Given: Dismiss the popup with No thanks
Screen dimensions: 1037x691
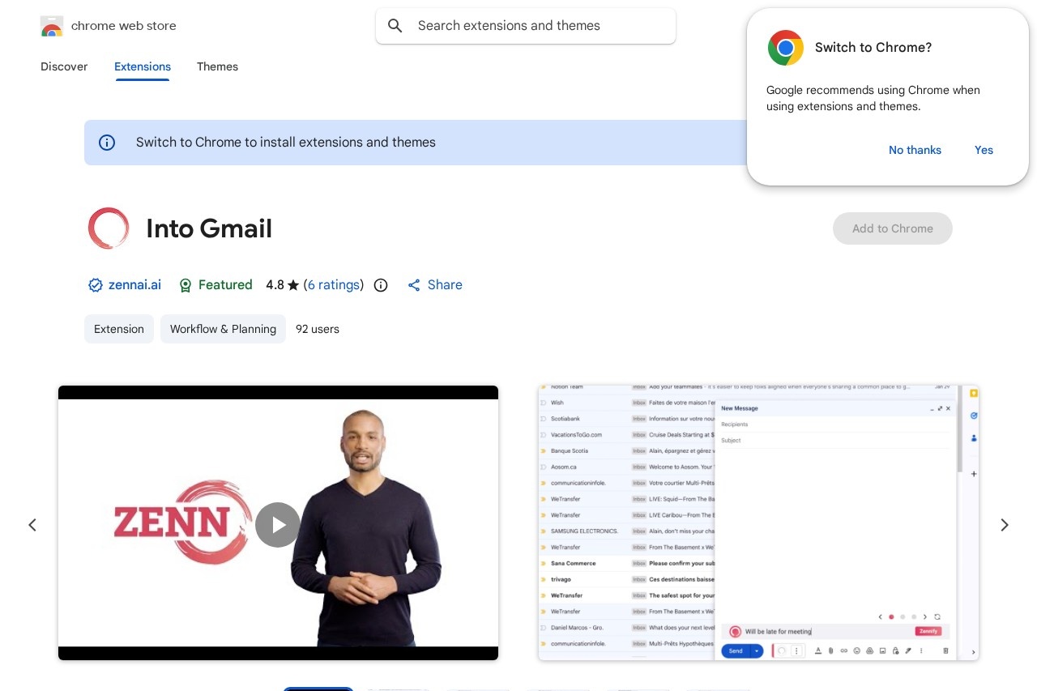Looking at the screenshot, I should [x=915, y=150].
